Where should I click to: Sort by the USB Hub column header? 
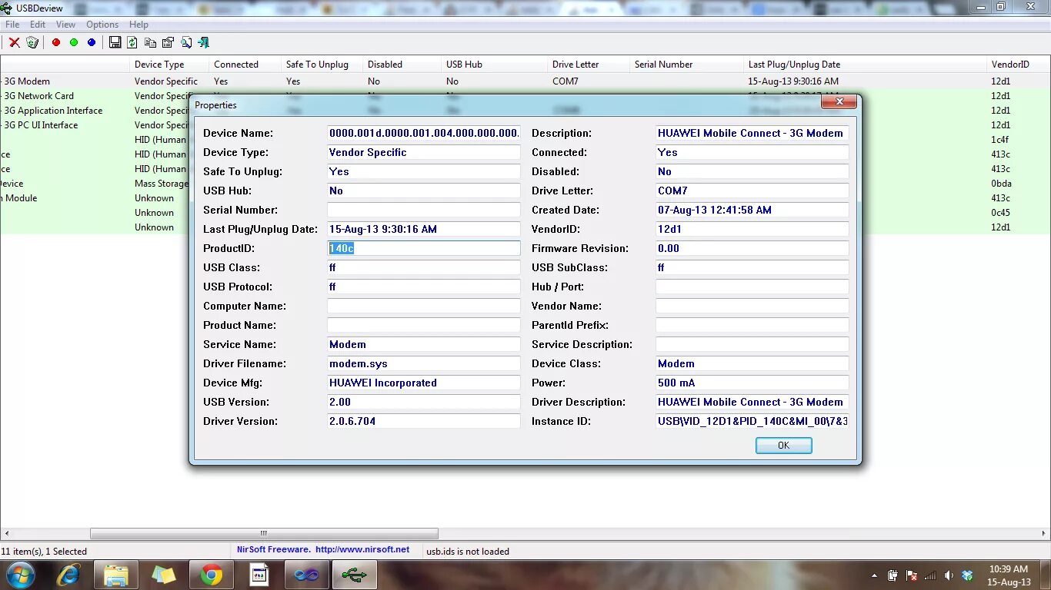pyautogui.click(x=495, y=65)
